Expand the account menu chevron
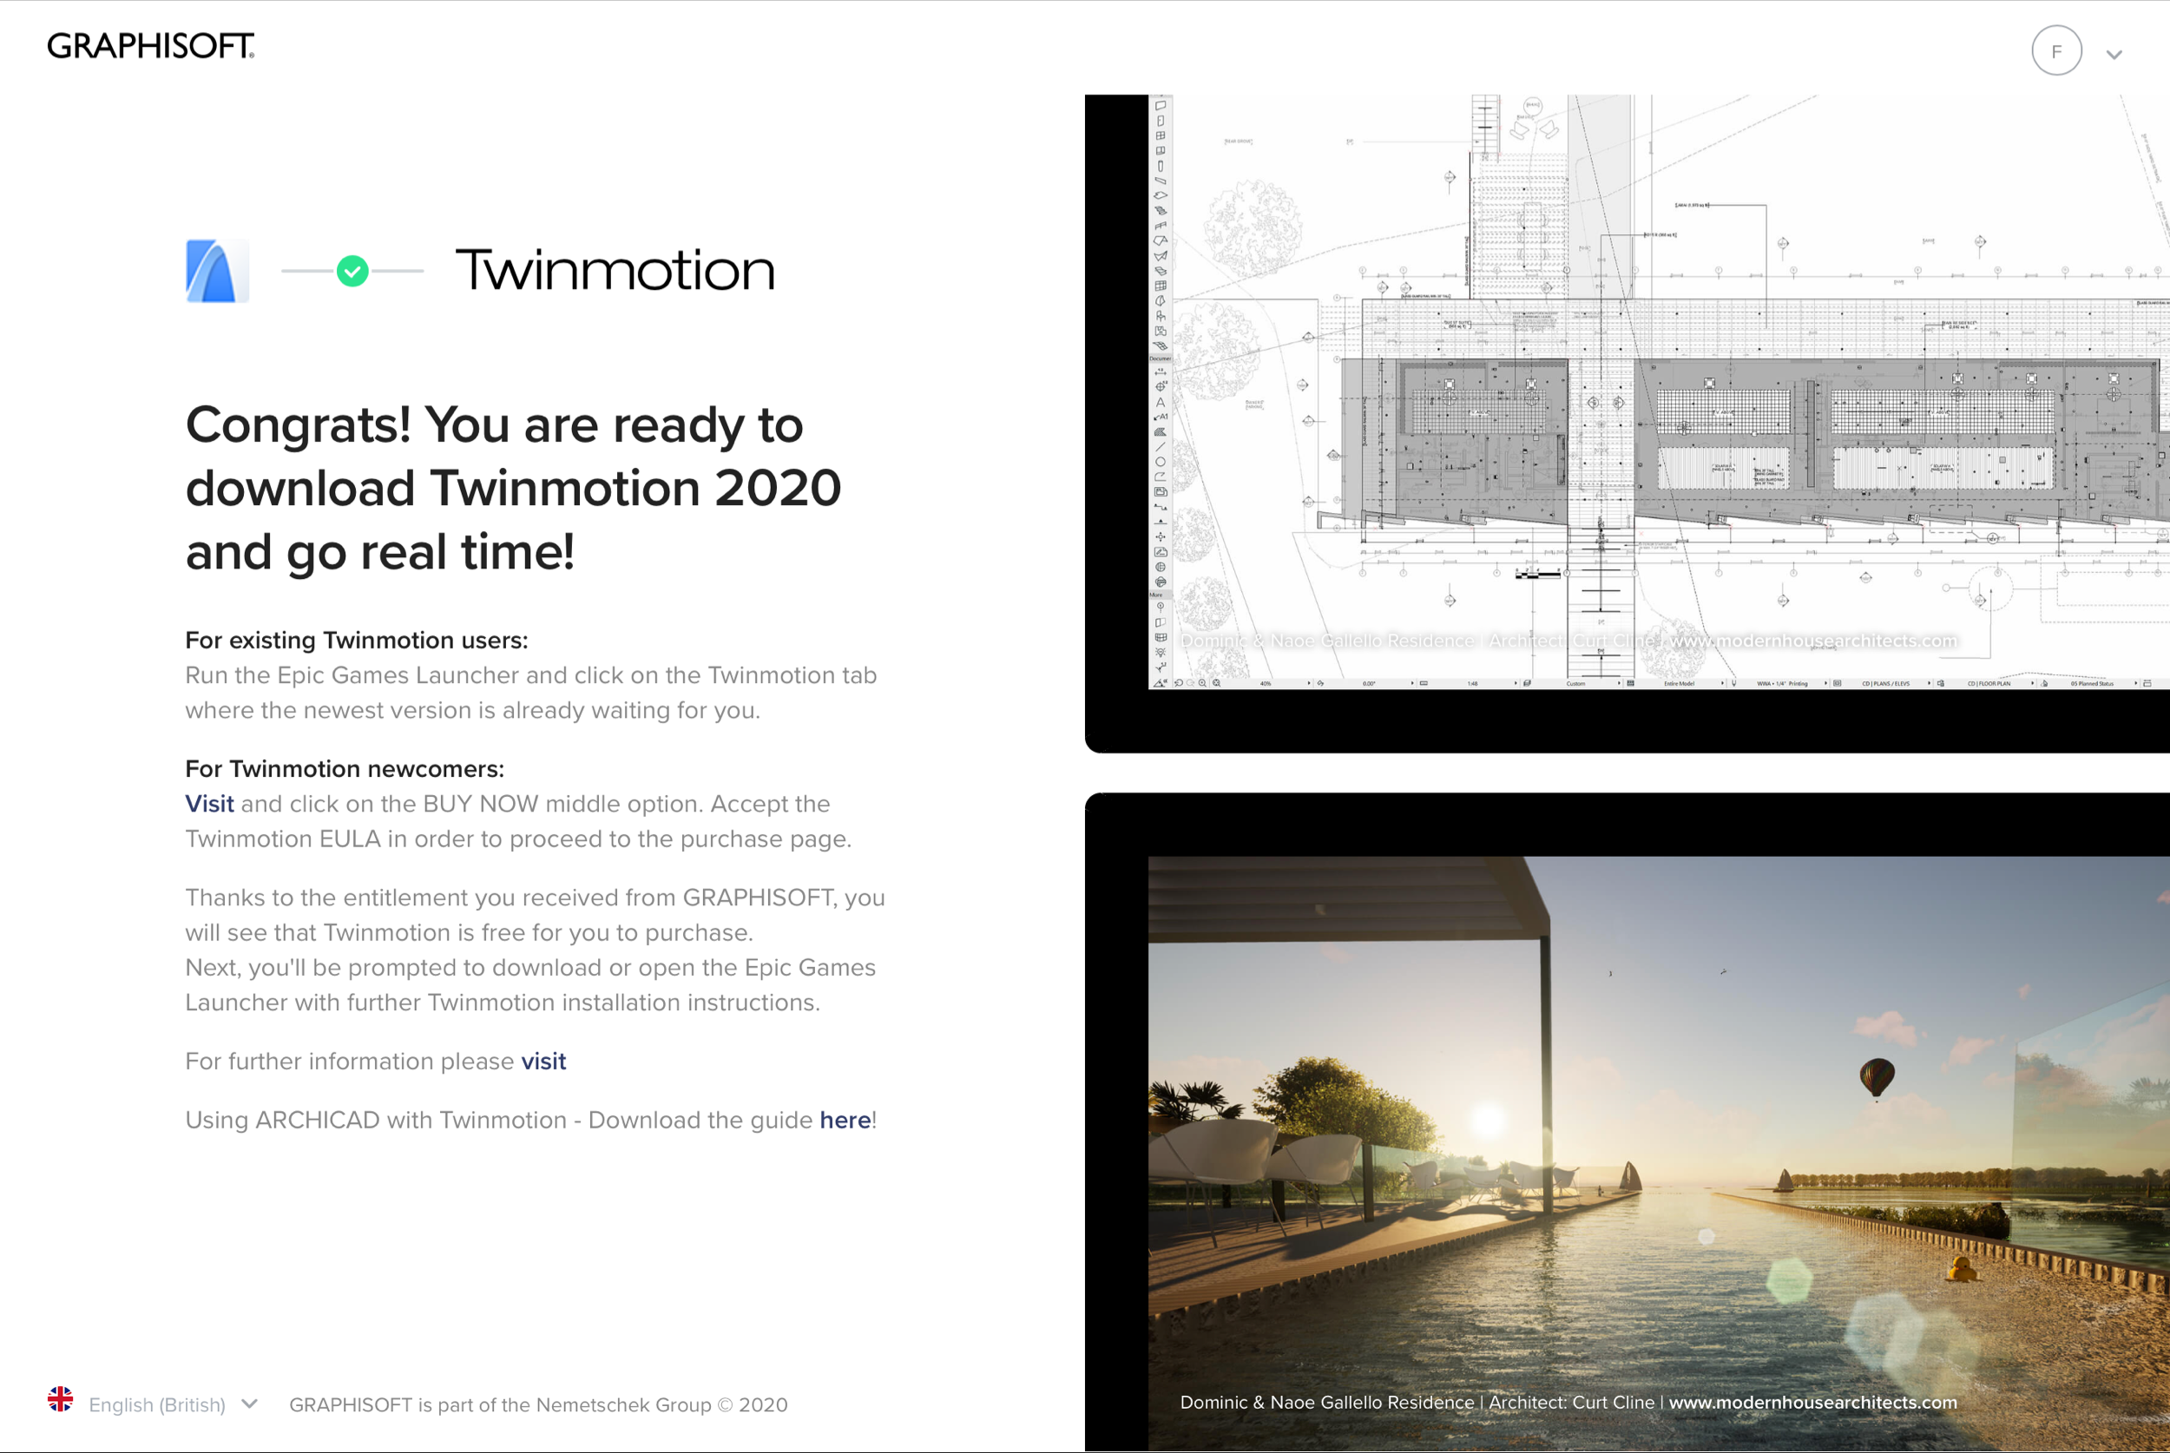This screenshot has width=2170, height=1453. 2114,55
